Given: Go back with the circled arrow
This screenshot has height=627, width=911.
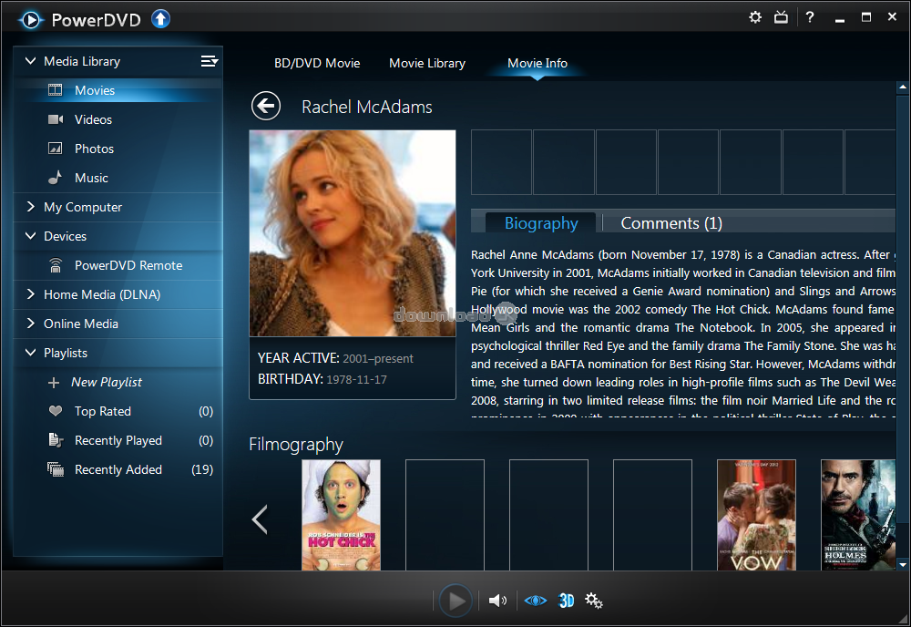Looking at the screenshot, I should click(266, 107).
